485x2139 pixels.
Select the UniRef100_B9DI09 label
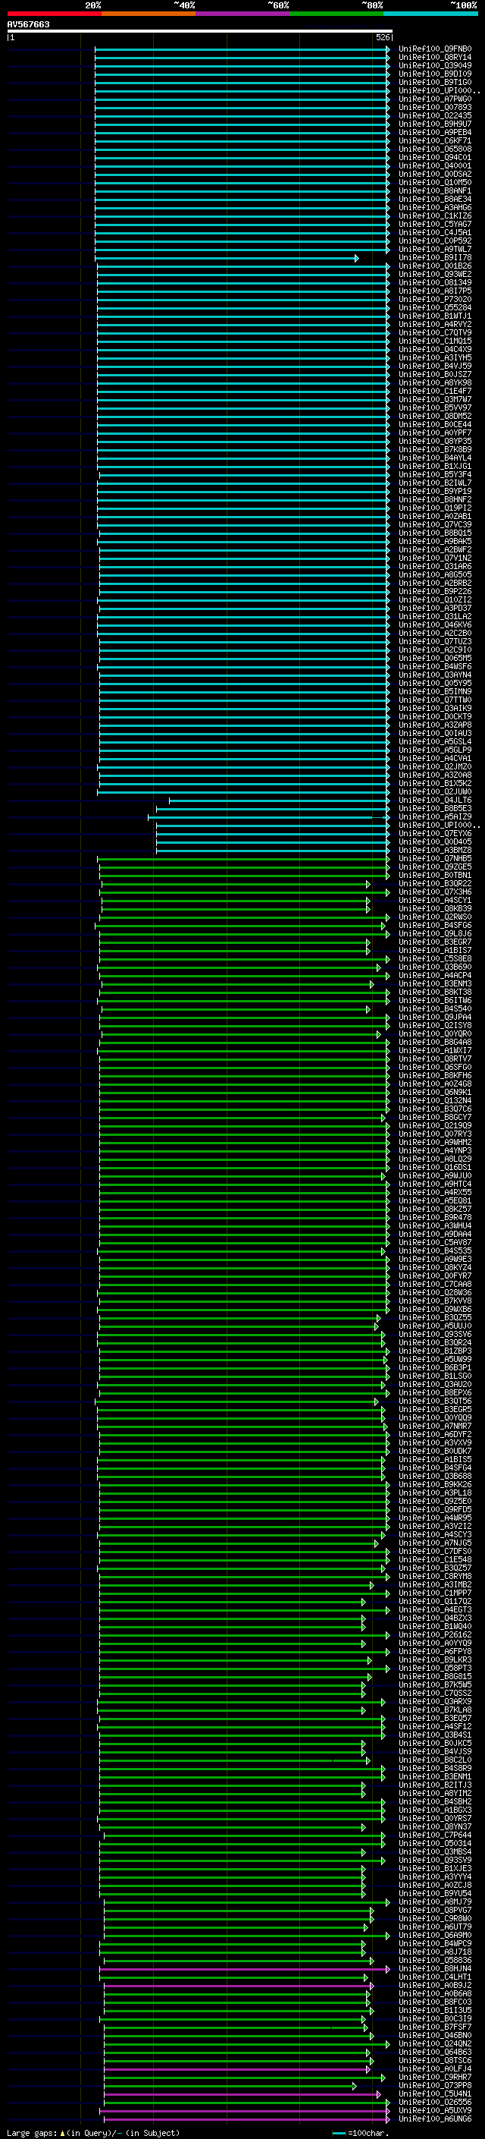click(435, 74)
